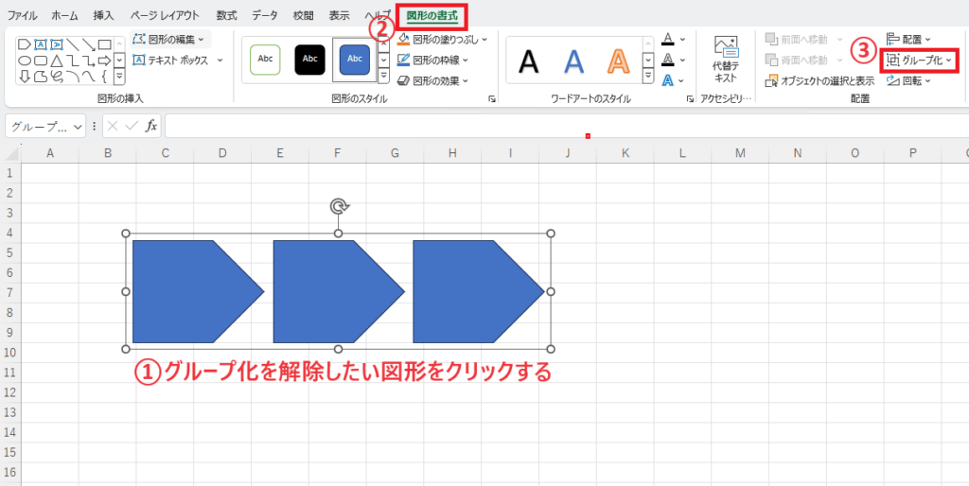Open 図形の編集 dropdown
This screenshot has height=486, width=969.
170,39
